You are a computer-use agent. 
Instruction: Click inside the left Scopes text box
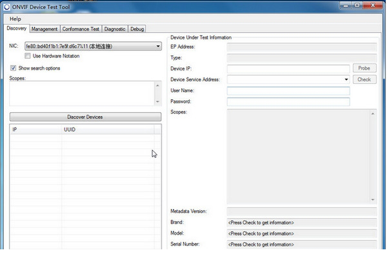[81, 93]
